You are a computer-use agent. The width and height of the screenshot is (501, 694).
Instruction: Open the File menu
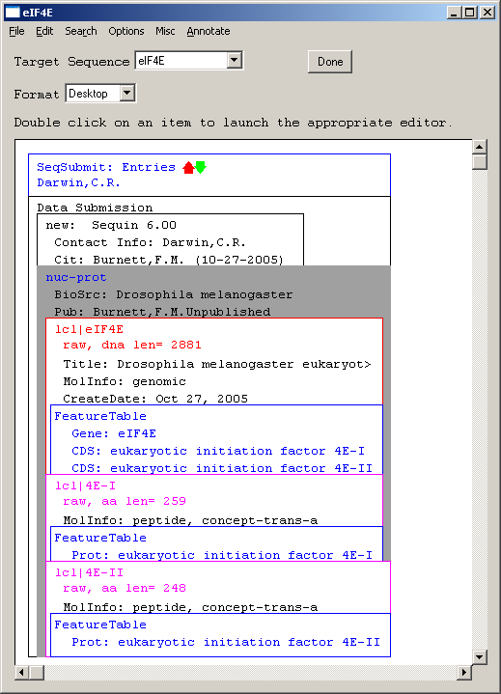(x=16, y=32)
